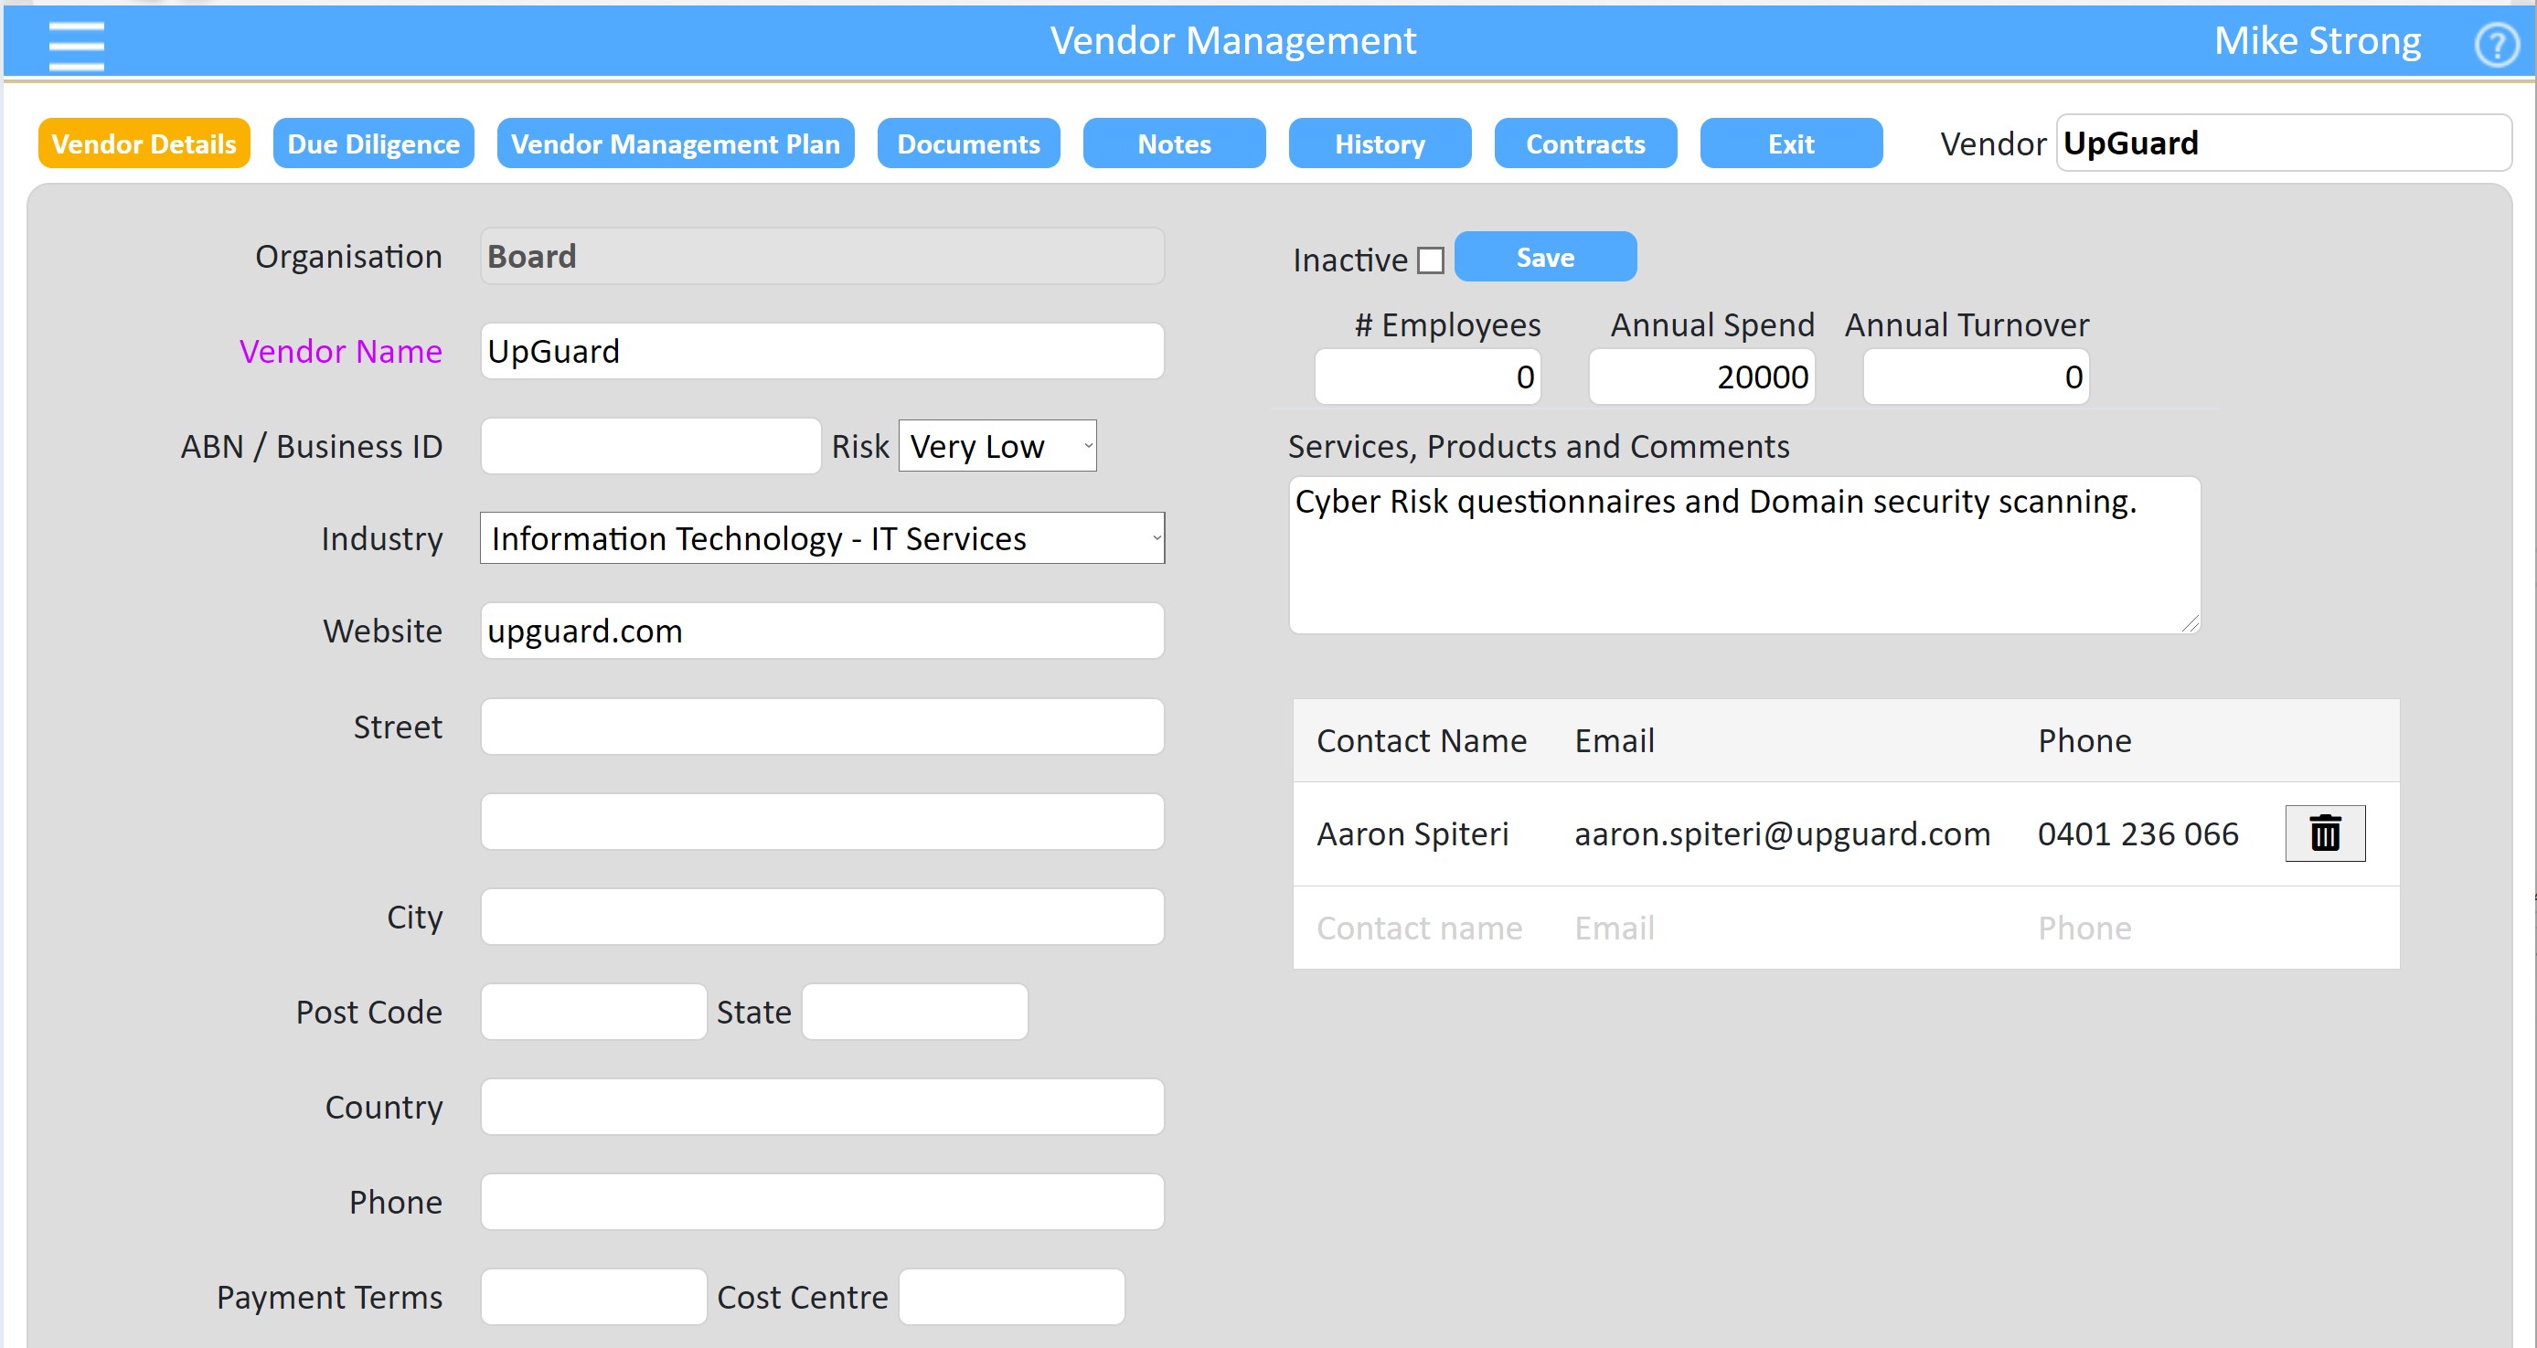Open the Notes tab

[x=1174, y=143]
